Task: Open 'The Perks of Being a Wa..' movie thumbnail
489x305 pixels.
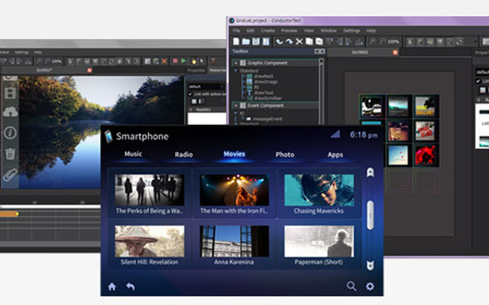Action: point(150,190)
